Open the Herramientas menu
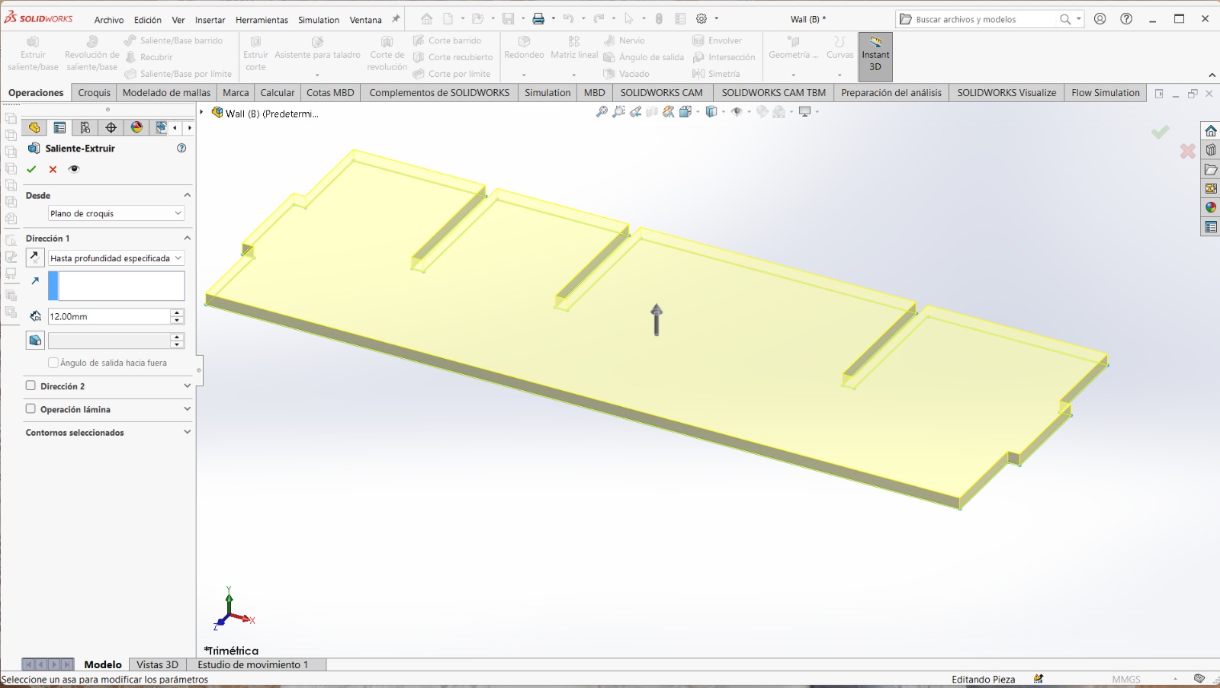 [262, 20]
